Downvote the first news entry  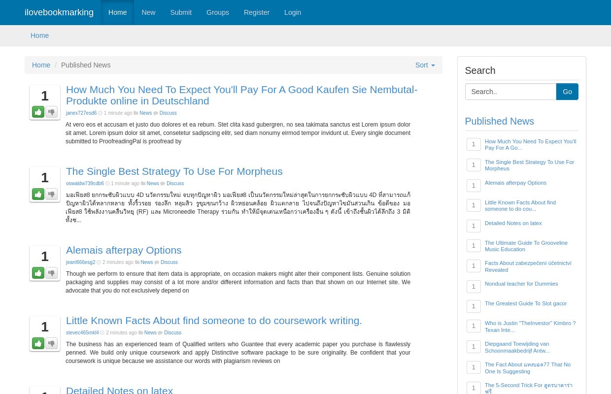pos(51,112)
